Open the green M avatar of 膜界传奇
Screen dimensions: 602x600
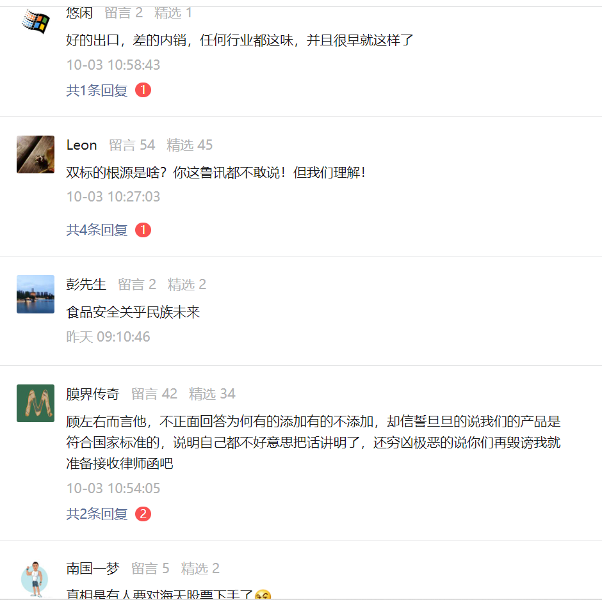click(35, 404)
